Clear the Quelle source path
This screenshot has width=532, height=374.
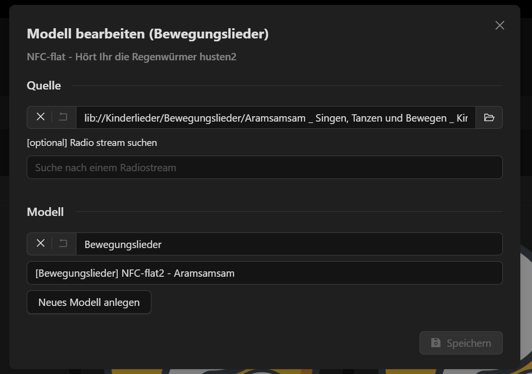pyautogui.click(x=40, y=117)
